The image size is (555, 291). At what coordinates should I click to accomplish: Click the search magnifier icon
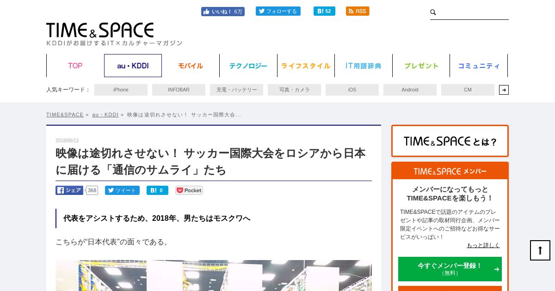coord(433,12)
